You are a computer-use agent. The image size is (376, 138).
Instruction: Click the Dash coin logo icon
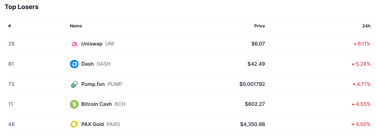point(74,64)
